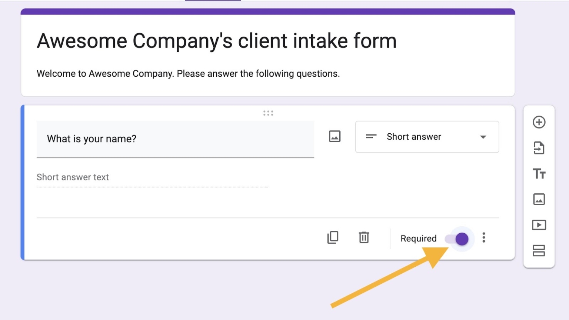The height and width of the screenshot is (320, 569).
Task: Open more options with the three-dot menu
Action: (x=484, y=238)
